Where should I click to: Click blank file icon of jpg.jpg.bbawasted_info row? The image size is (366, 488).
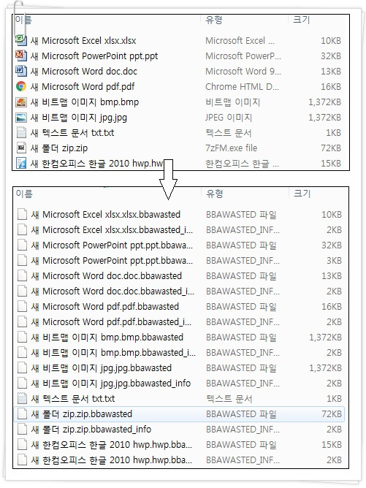(22, 383)
